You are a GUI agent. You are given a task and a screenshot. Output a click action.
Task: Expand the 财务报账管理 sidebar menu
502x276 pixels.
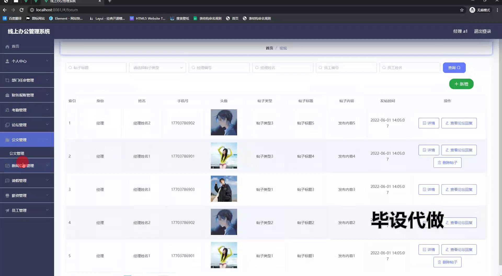point(27,95)
